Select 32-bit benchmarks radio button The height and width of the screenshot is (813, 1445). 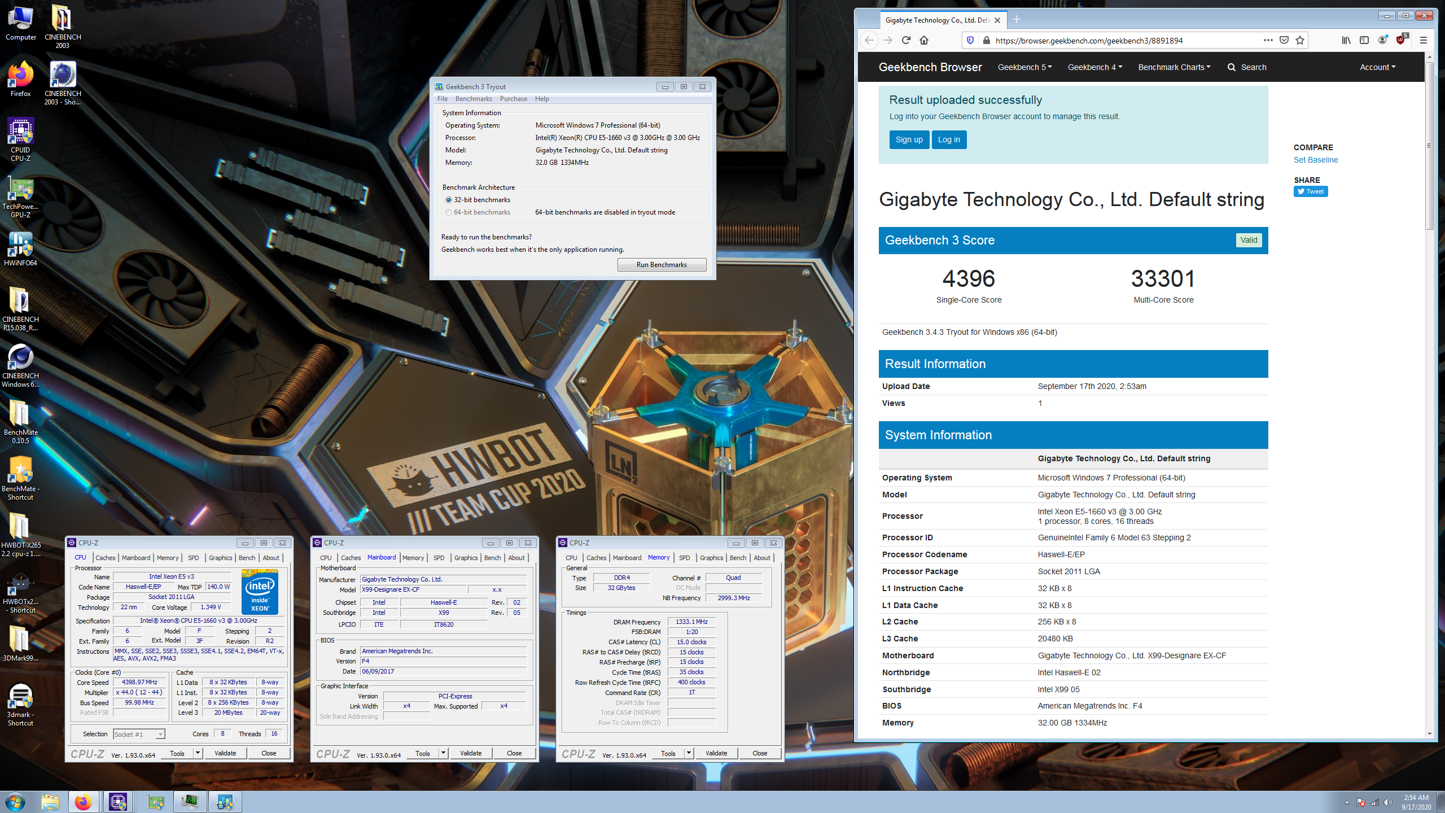click(449, 200)
